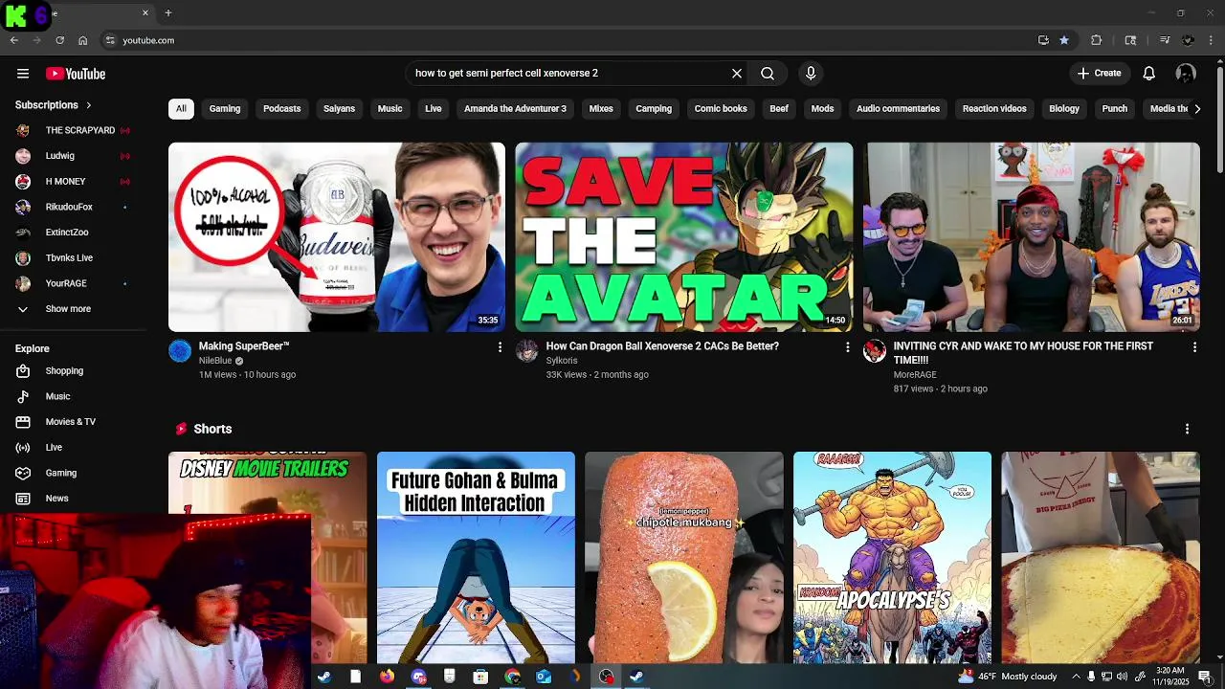Open News in the Explore sidebar

56,499
